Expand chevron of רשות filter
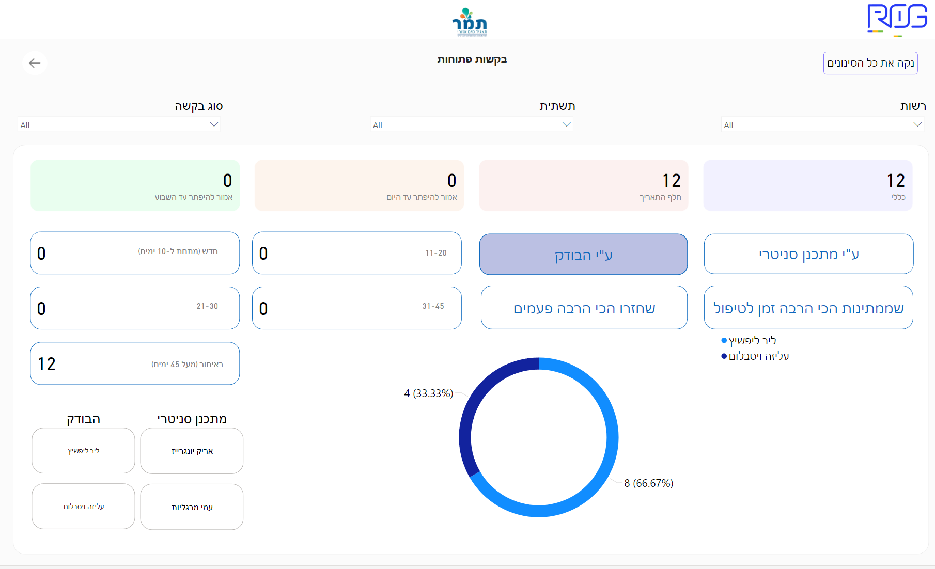This screenshot has width=935, height=569. click(917, 124)
